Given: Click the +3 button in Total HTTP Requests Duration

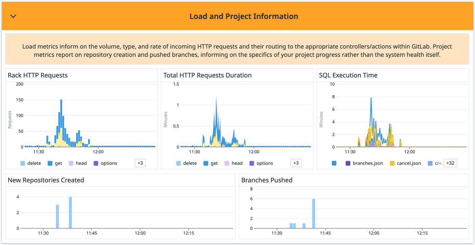Looking at the screenshot, I should (295, 163).
